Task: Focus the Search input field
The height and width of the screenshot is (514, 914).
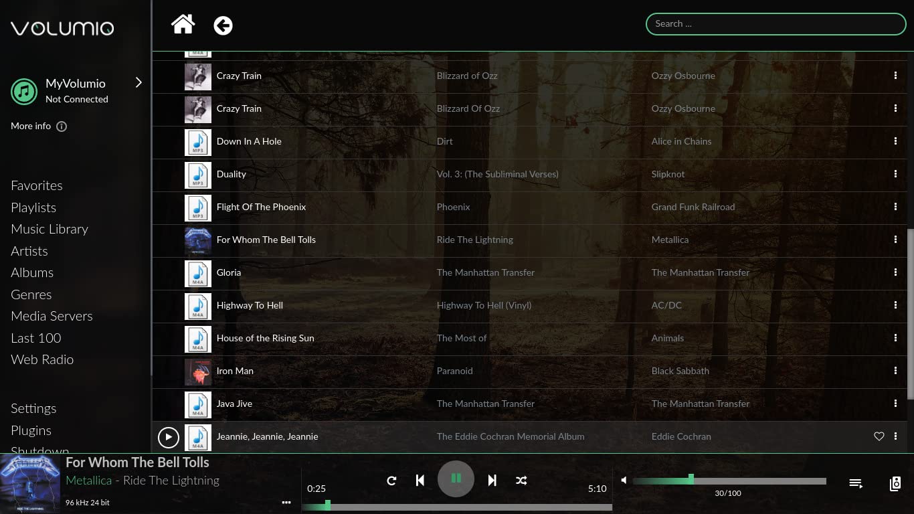Action: [775, 24]
